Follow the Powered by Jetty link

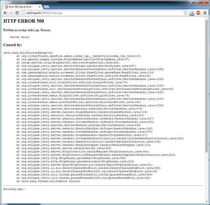[x=14, y=189]
